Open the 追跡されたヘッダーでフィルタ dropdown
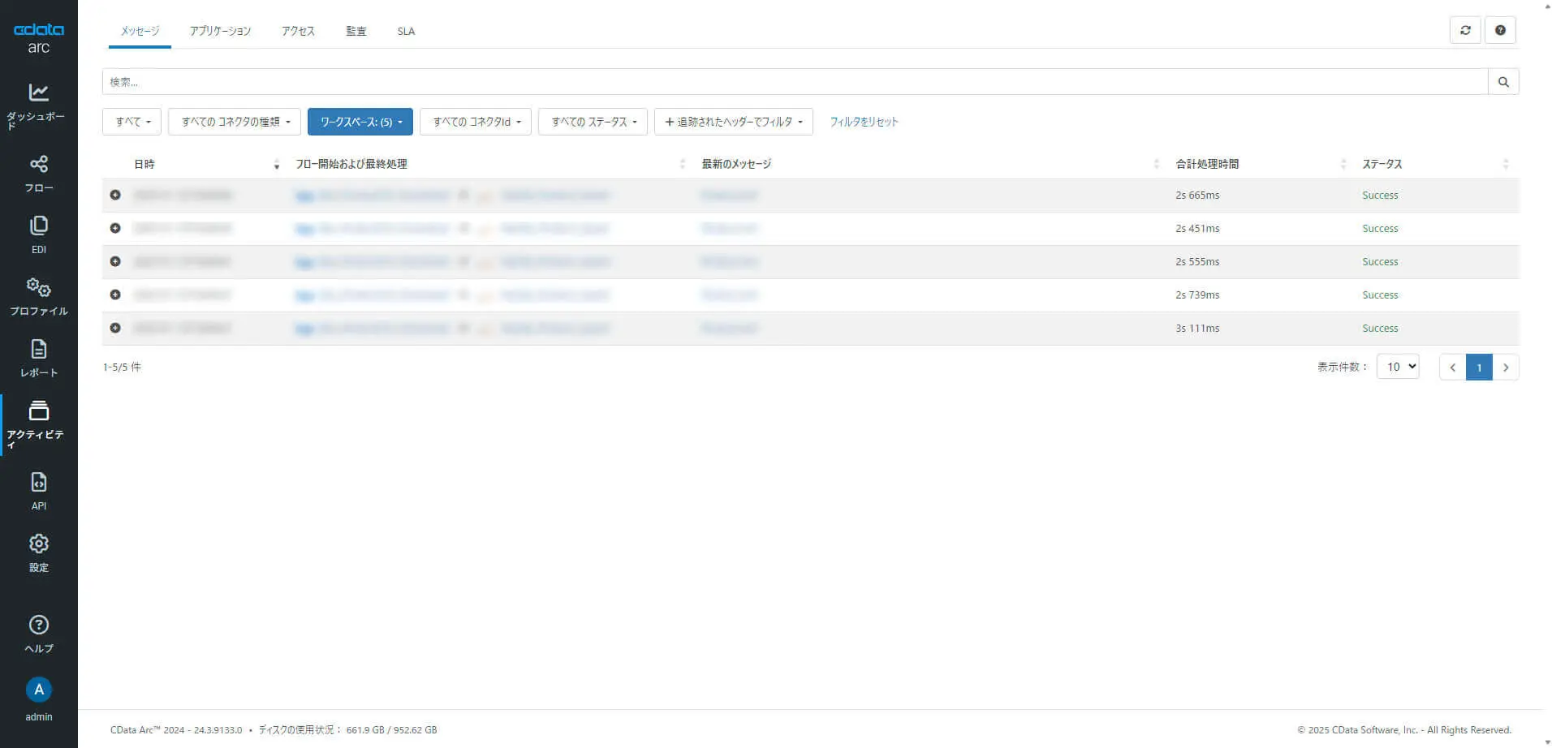The width and height of the screenshot is (1552, 748). pos(734,122)
